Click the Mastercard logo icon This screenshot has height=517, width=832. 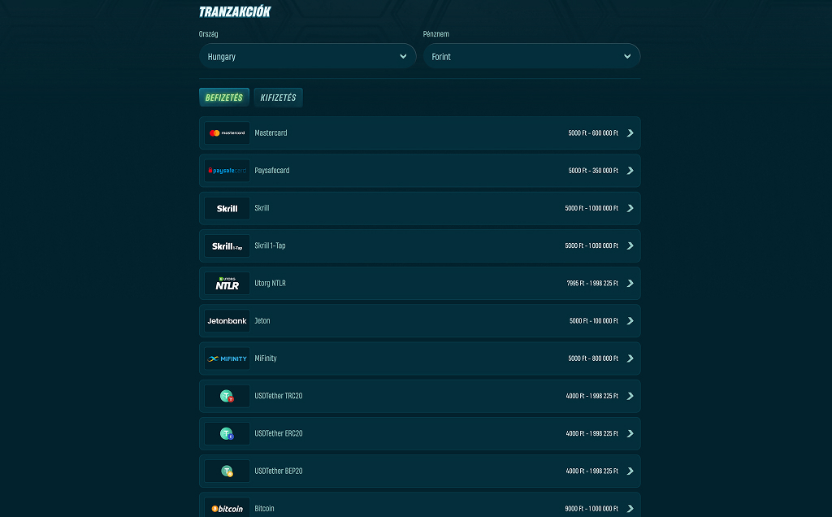[x=227, y=133]
